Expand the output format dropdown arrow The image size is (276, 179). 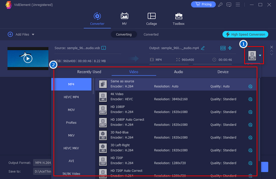click(x=260, y=56)
